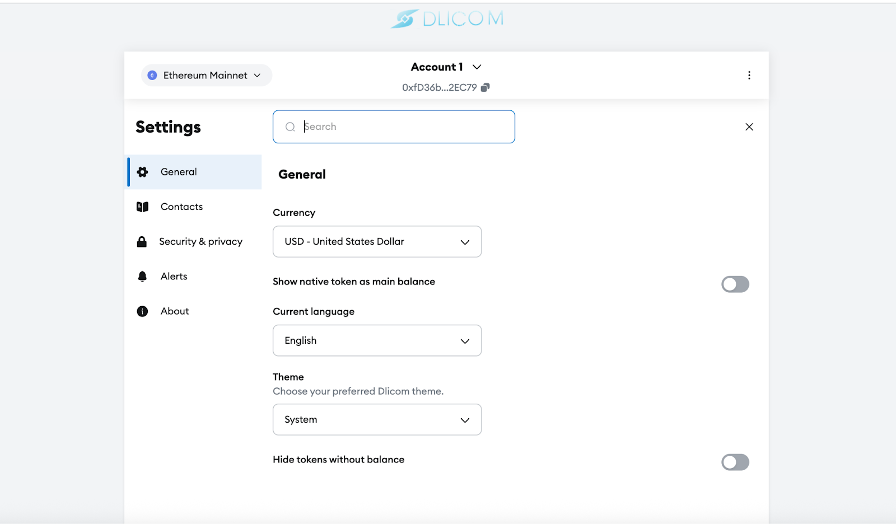The height and width of the screenshot is (524, 896).
Task: Open the three-dot options menu
Action: (749, 76)
